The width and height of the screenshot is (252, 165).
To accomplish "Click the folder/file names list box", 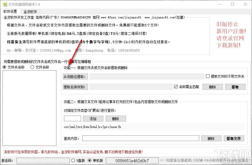I will tap(29, 108).
